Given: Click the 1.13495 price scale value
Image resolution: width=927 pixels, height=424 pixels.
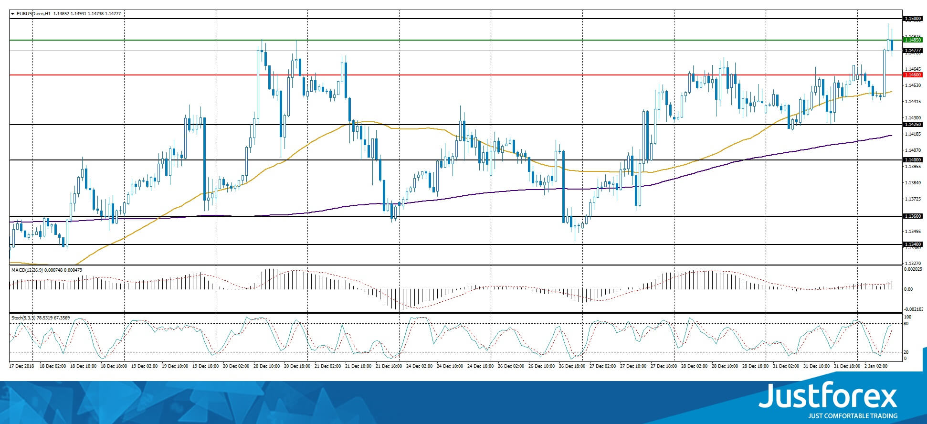Looking at the screenshot, I should click(x=913, y=232).
